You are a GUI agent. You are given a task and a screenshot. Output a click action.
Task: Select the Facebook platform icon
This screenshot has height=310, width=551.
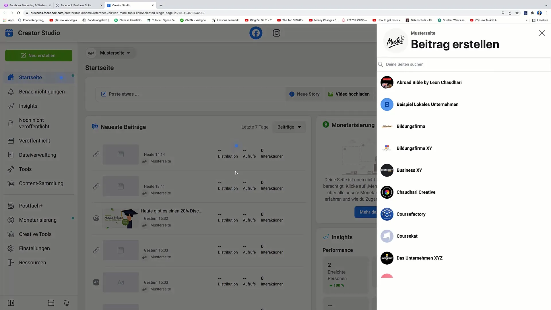[x=256, y=33]
